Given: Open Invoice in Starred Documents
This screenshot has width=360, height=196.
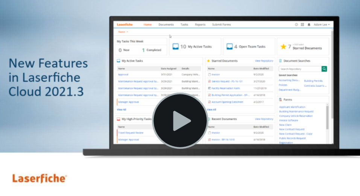Looking at the screenshot, I should (x=216, y=75).
